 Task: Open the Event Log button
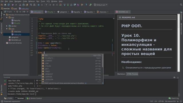pyautogui.click(x=174, y=98)
